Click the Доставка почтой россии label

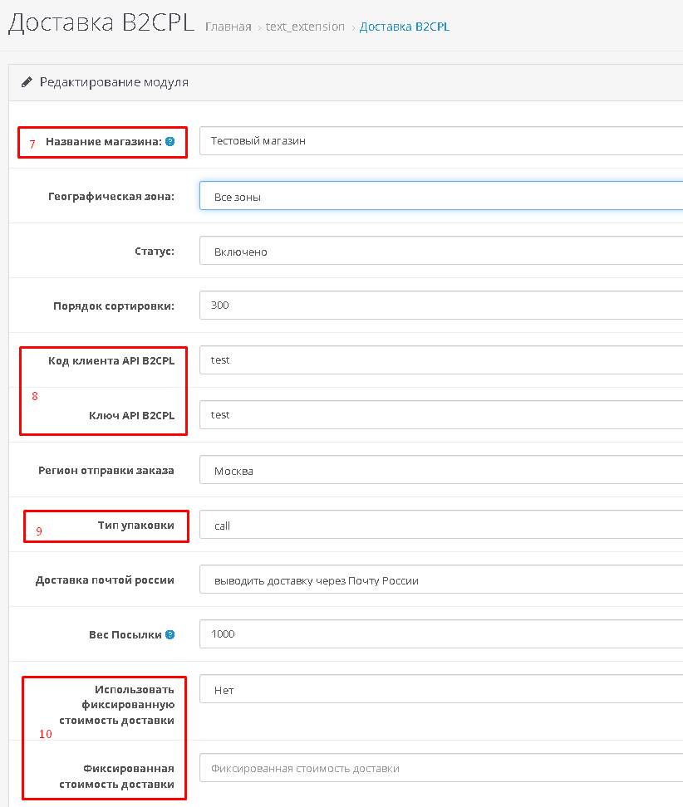click(x=105, y=580)
